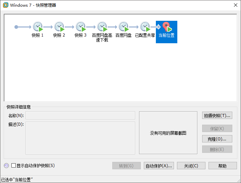The width and height of the screenshot is (241, 183).
Task: Open 自动保护(A)... settings
Action: point(159,166)
